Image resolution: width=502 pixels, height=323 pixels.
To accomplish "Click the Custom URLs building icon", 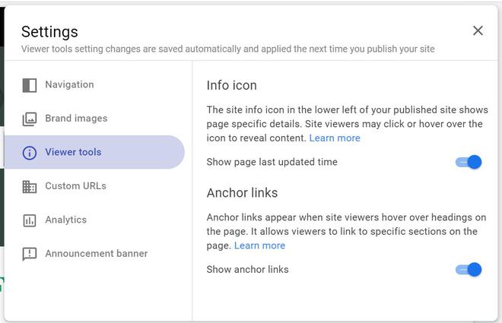I will point(30,186).
